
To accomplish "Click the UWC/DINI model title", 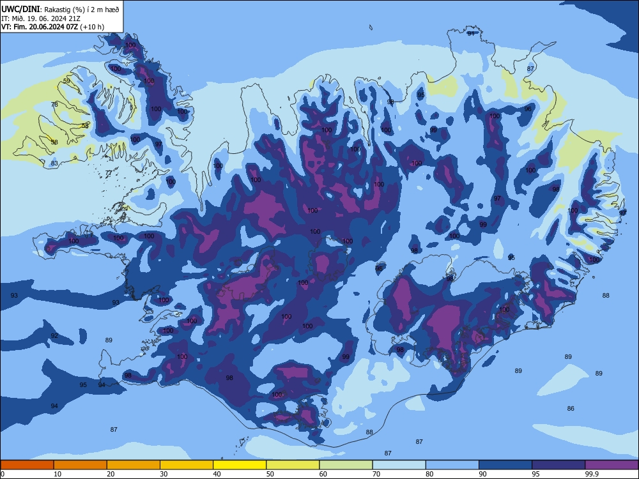I will 20,9.
